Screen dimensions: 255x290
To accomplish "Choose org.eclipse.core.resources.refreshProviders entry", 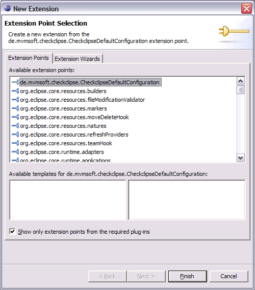I will (x=74, y=135).
